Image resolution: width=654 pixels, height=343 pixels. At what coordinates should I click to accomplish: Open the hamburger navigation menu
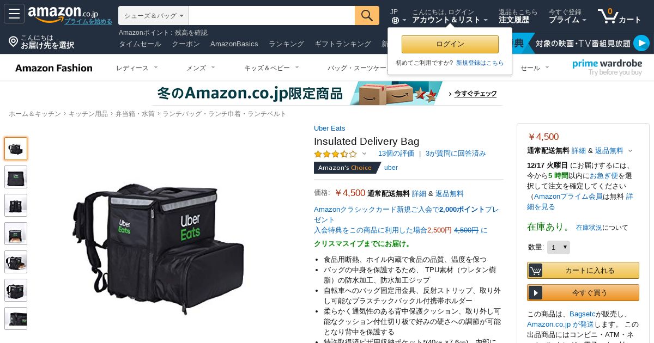coord(14,14)
